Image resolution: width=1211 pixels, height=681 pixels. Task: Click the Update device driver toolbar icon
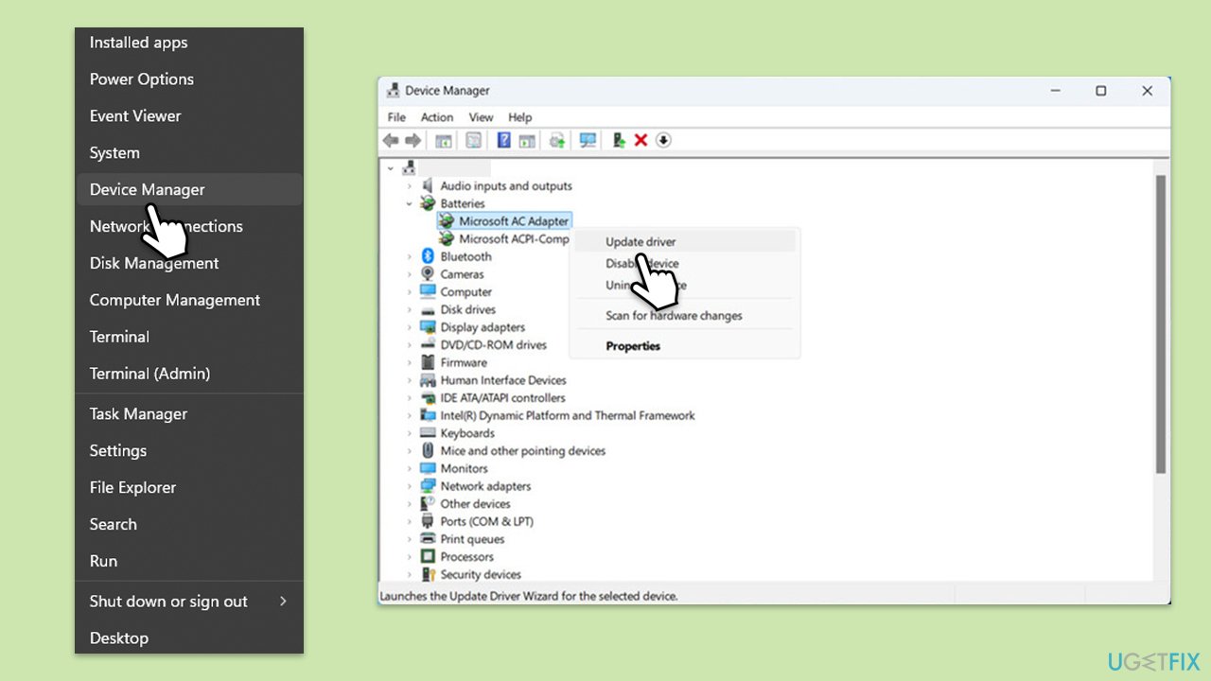coord(619,140)
